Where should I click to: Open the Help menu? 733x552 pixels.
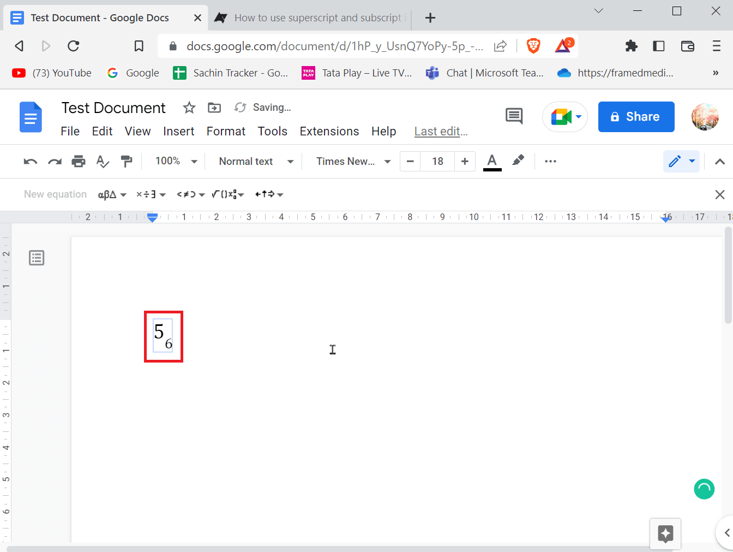(x=384, y=131)
